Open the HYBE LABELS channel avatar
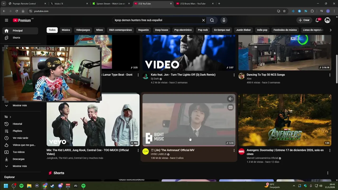Viewport: 338px width, 190px height. coord(145,151)
